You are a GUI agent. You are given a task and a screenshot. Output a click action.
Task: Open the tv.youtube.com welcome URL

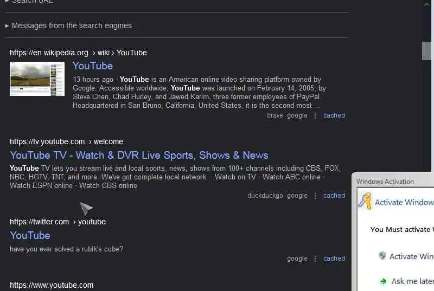point(66,141)
